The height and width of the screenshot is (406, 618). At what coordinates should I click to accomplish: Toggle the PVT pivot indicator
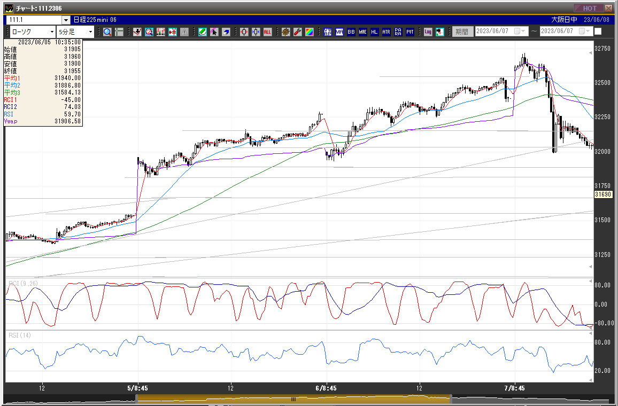(410, 32)
